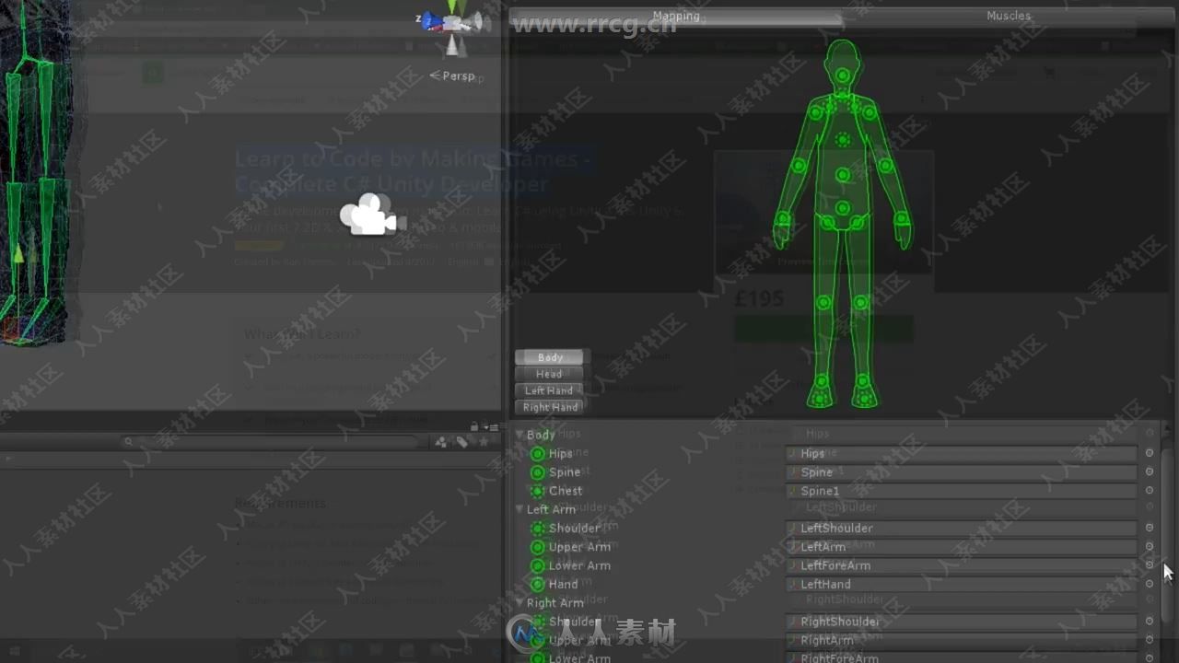Image resolution: width=1179 pixels, height=663 pixels.
Task: Click the RightShoulder bone assignment field
Action: 962,622
